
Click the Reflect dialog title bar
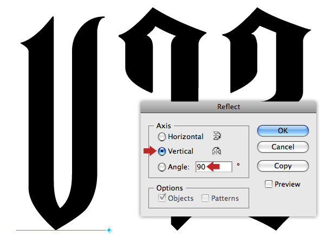229,107
